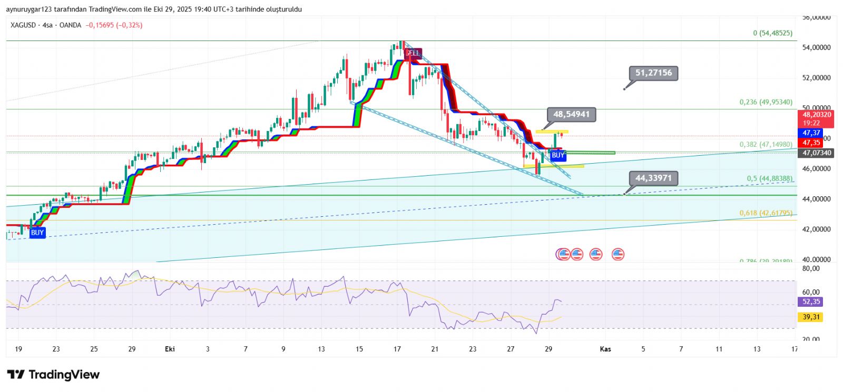Viewport: 843px width, 392px height.
Task: Click the 'Eki' month label on time axis
Action: point(170,349)
